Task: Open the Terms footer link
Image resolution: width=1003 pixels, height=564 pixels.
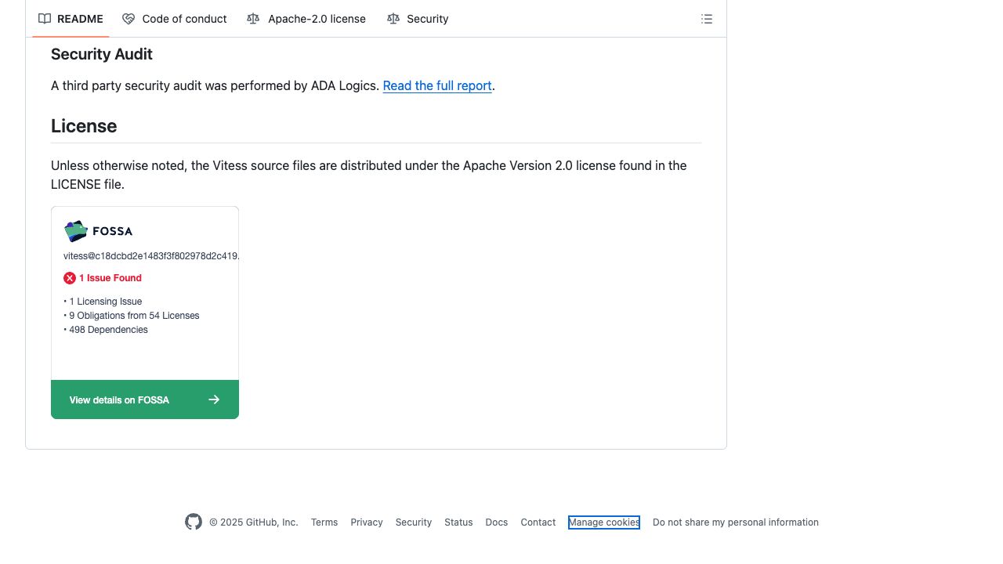Action: (x=324, y=522)
